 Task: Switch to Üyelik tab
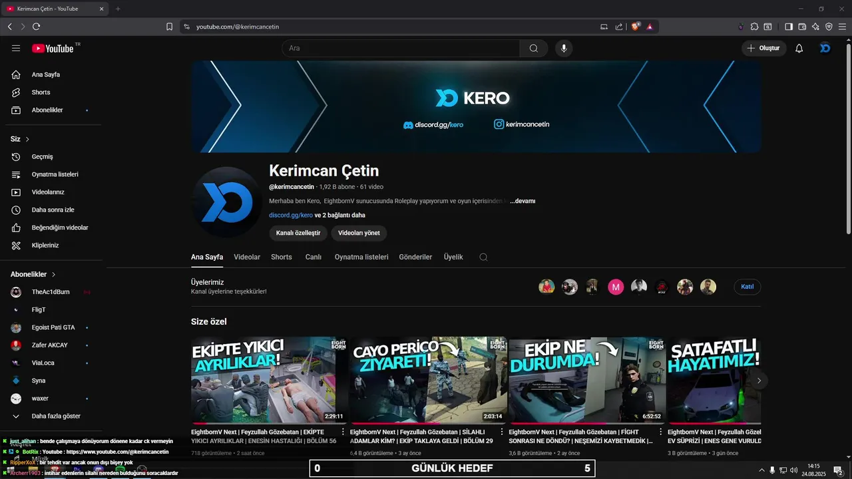pyautogui.click(x=453, y=257)
